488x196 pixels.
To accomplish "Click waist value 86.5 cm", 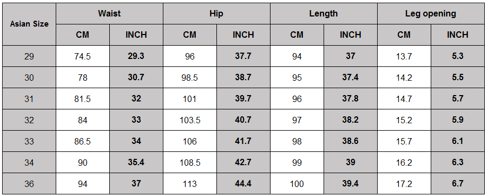I will click(x=83, y=141).
